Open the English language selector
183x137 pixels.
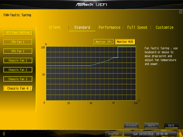click(113, 134)
